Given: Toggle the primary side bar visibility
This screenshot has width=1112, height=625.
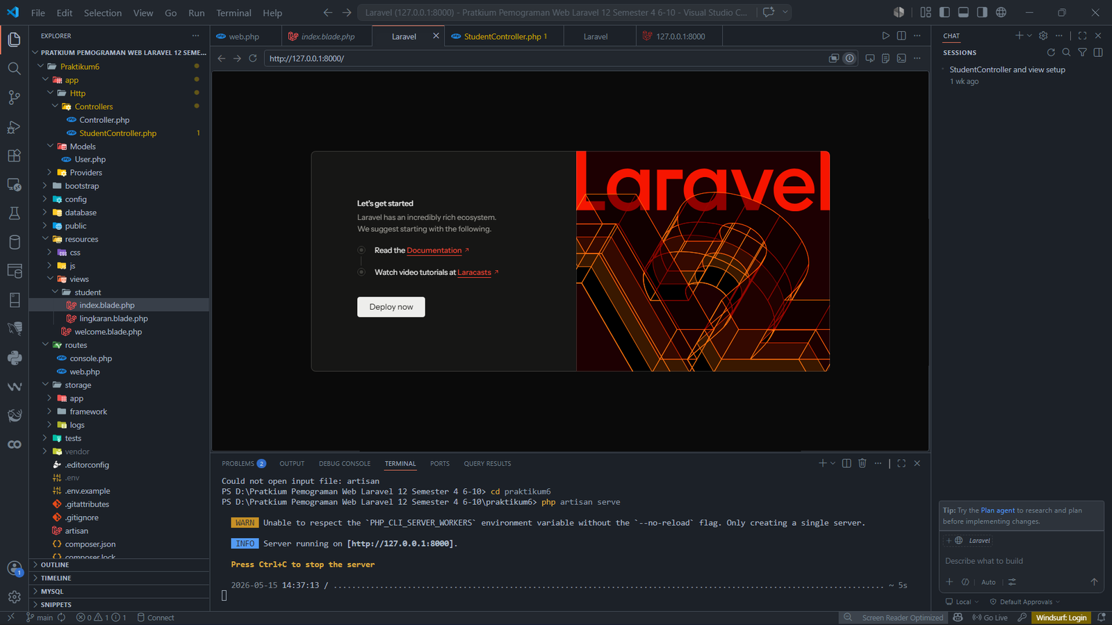Looking at the screenshot, I should 945,12.
